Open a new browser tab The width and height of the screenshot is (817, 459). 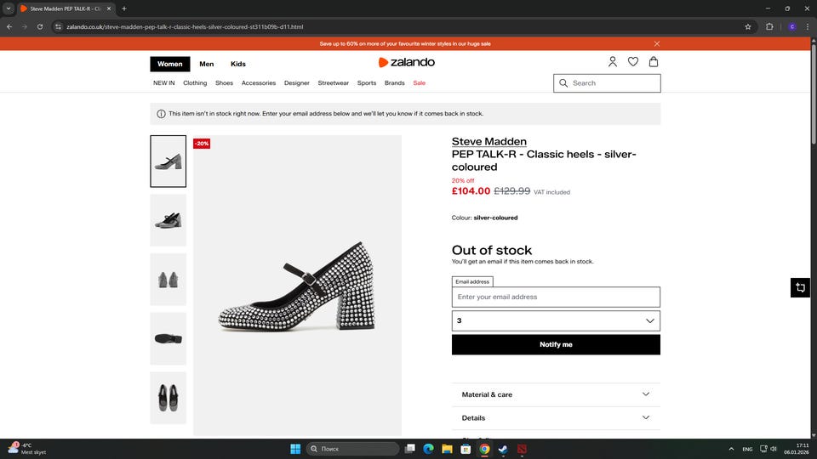click(124, 8)
